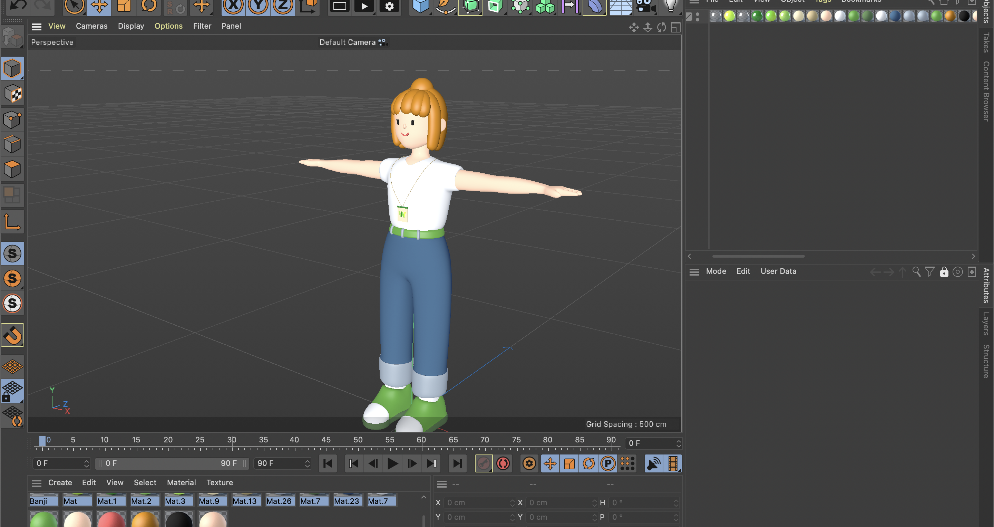The width and height of the screenshot is (994, 527).
Task: Click the viewport hamburger menu icon
Action: point(36,27)
